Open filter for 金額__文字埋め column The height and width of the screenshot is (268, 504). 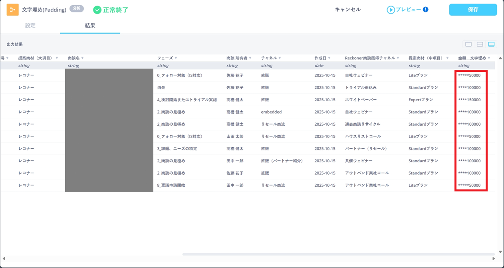489,58
